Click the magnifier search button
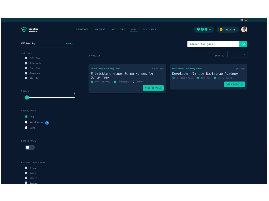Viewport: 269px width, 201px height. (x=243, y=44)
